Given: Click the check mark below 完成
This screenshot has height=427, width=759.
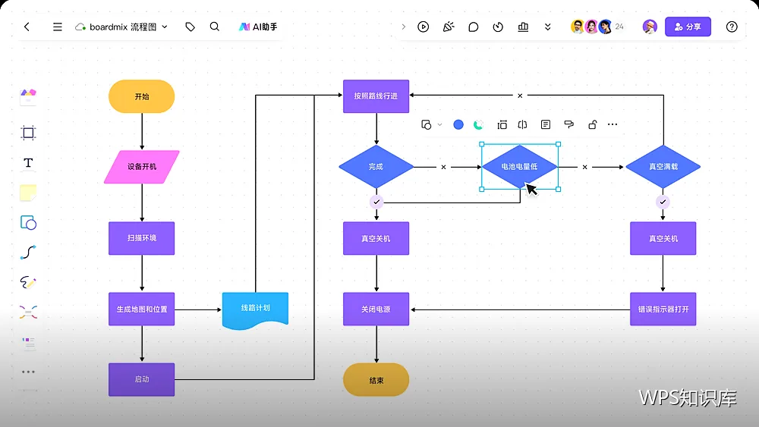Looking at the screenshot, I should 376,202.
